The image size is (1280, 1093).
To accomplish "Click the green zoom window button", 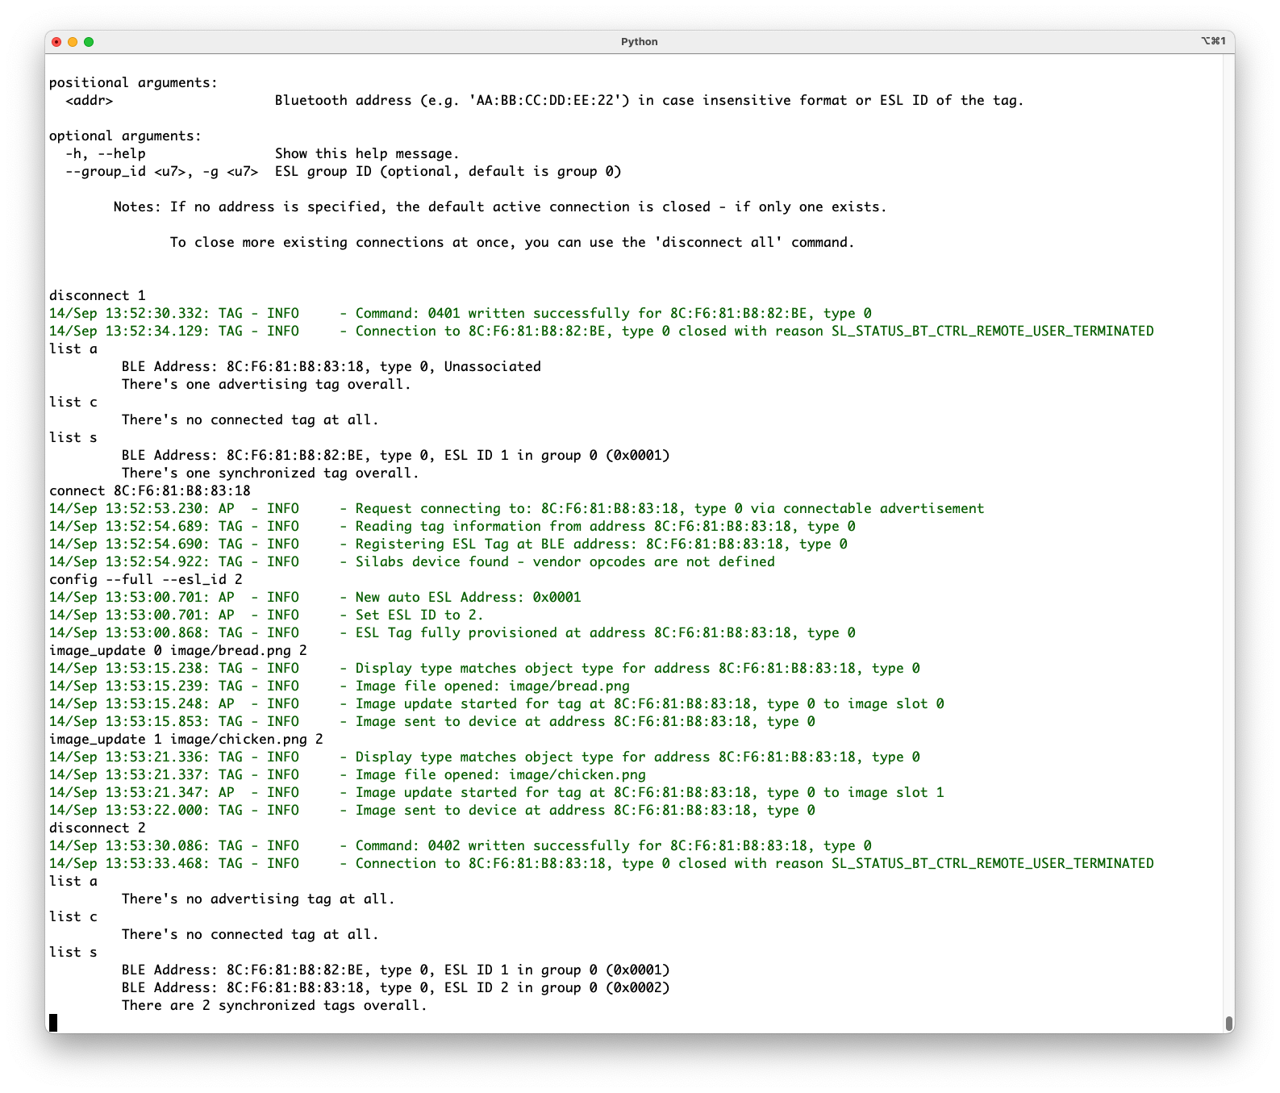I will (x=89, y=42).
